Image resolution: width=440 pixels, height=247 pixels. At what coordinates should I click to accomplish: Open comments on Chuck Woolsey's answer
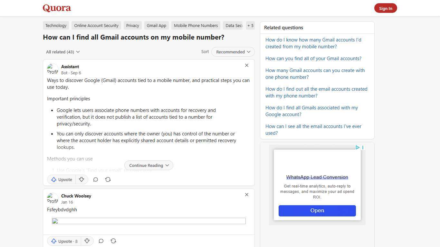click(x=101, y=241)
